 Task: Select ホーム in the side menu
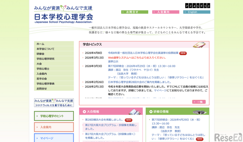pos(54,44)
